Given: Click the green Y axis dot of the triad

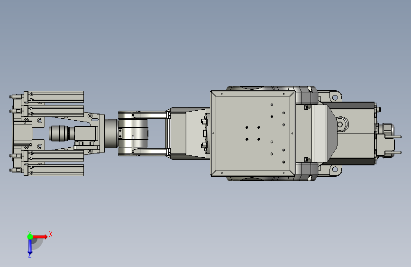Looking at the screenshot, I should pyautogui.click(x=30, y=237).
